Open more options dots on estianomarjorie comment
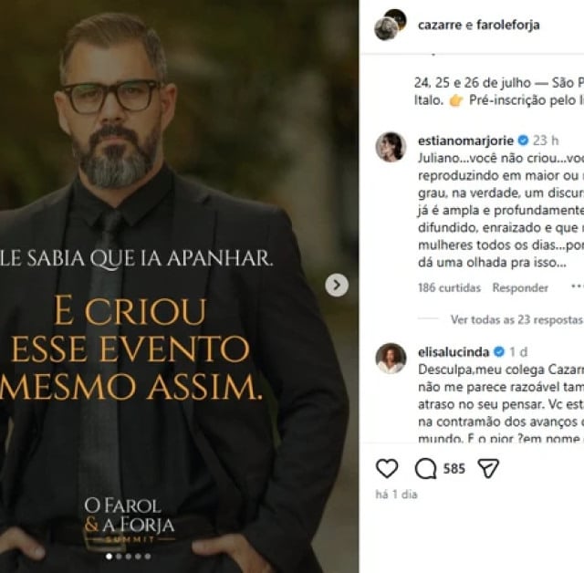The width and height of the screenshot is (584, 573). coord(578,287)
